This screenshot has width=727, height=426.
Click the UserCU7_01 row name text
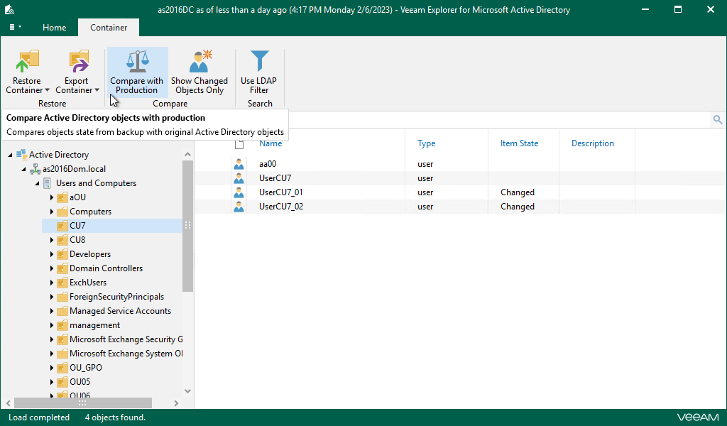[281, 192]
